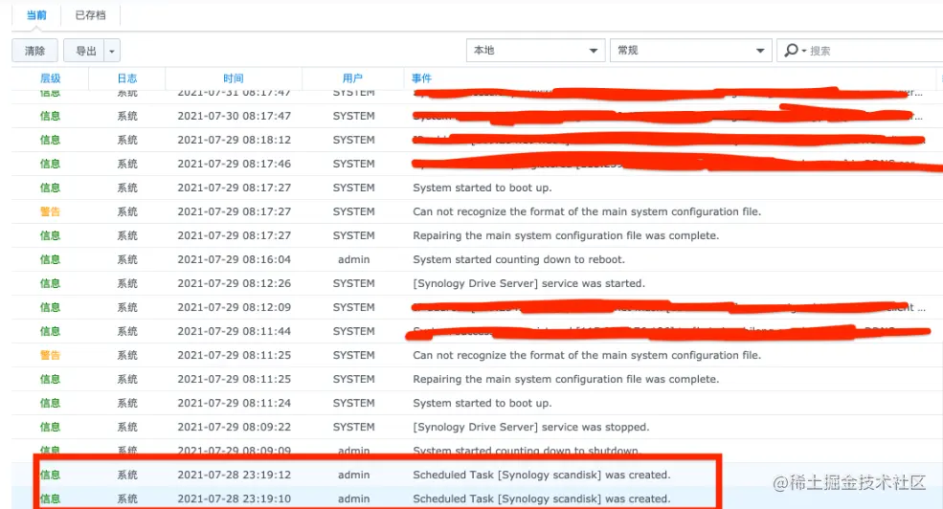Screen dimensions: 943x509
Task: Click warning 警告 label at 08:11:25
Action: pos(50,355)
